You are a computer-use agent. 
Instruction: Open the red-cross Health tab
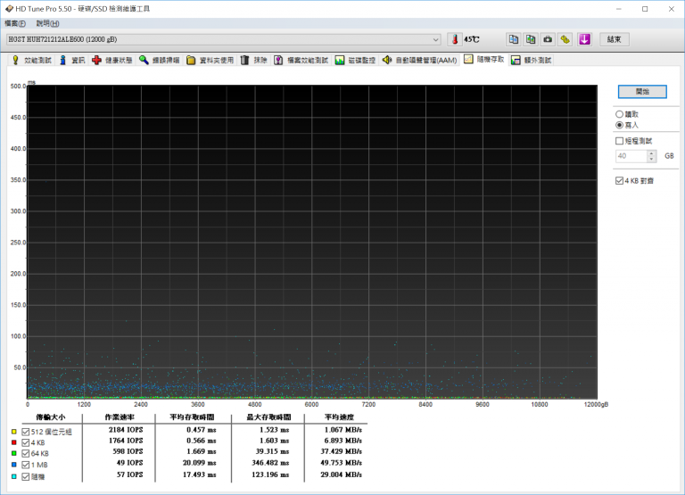[x=112, y=61]
